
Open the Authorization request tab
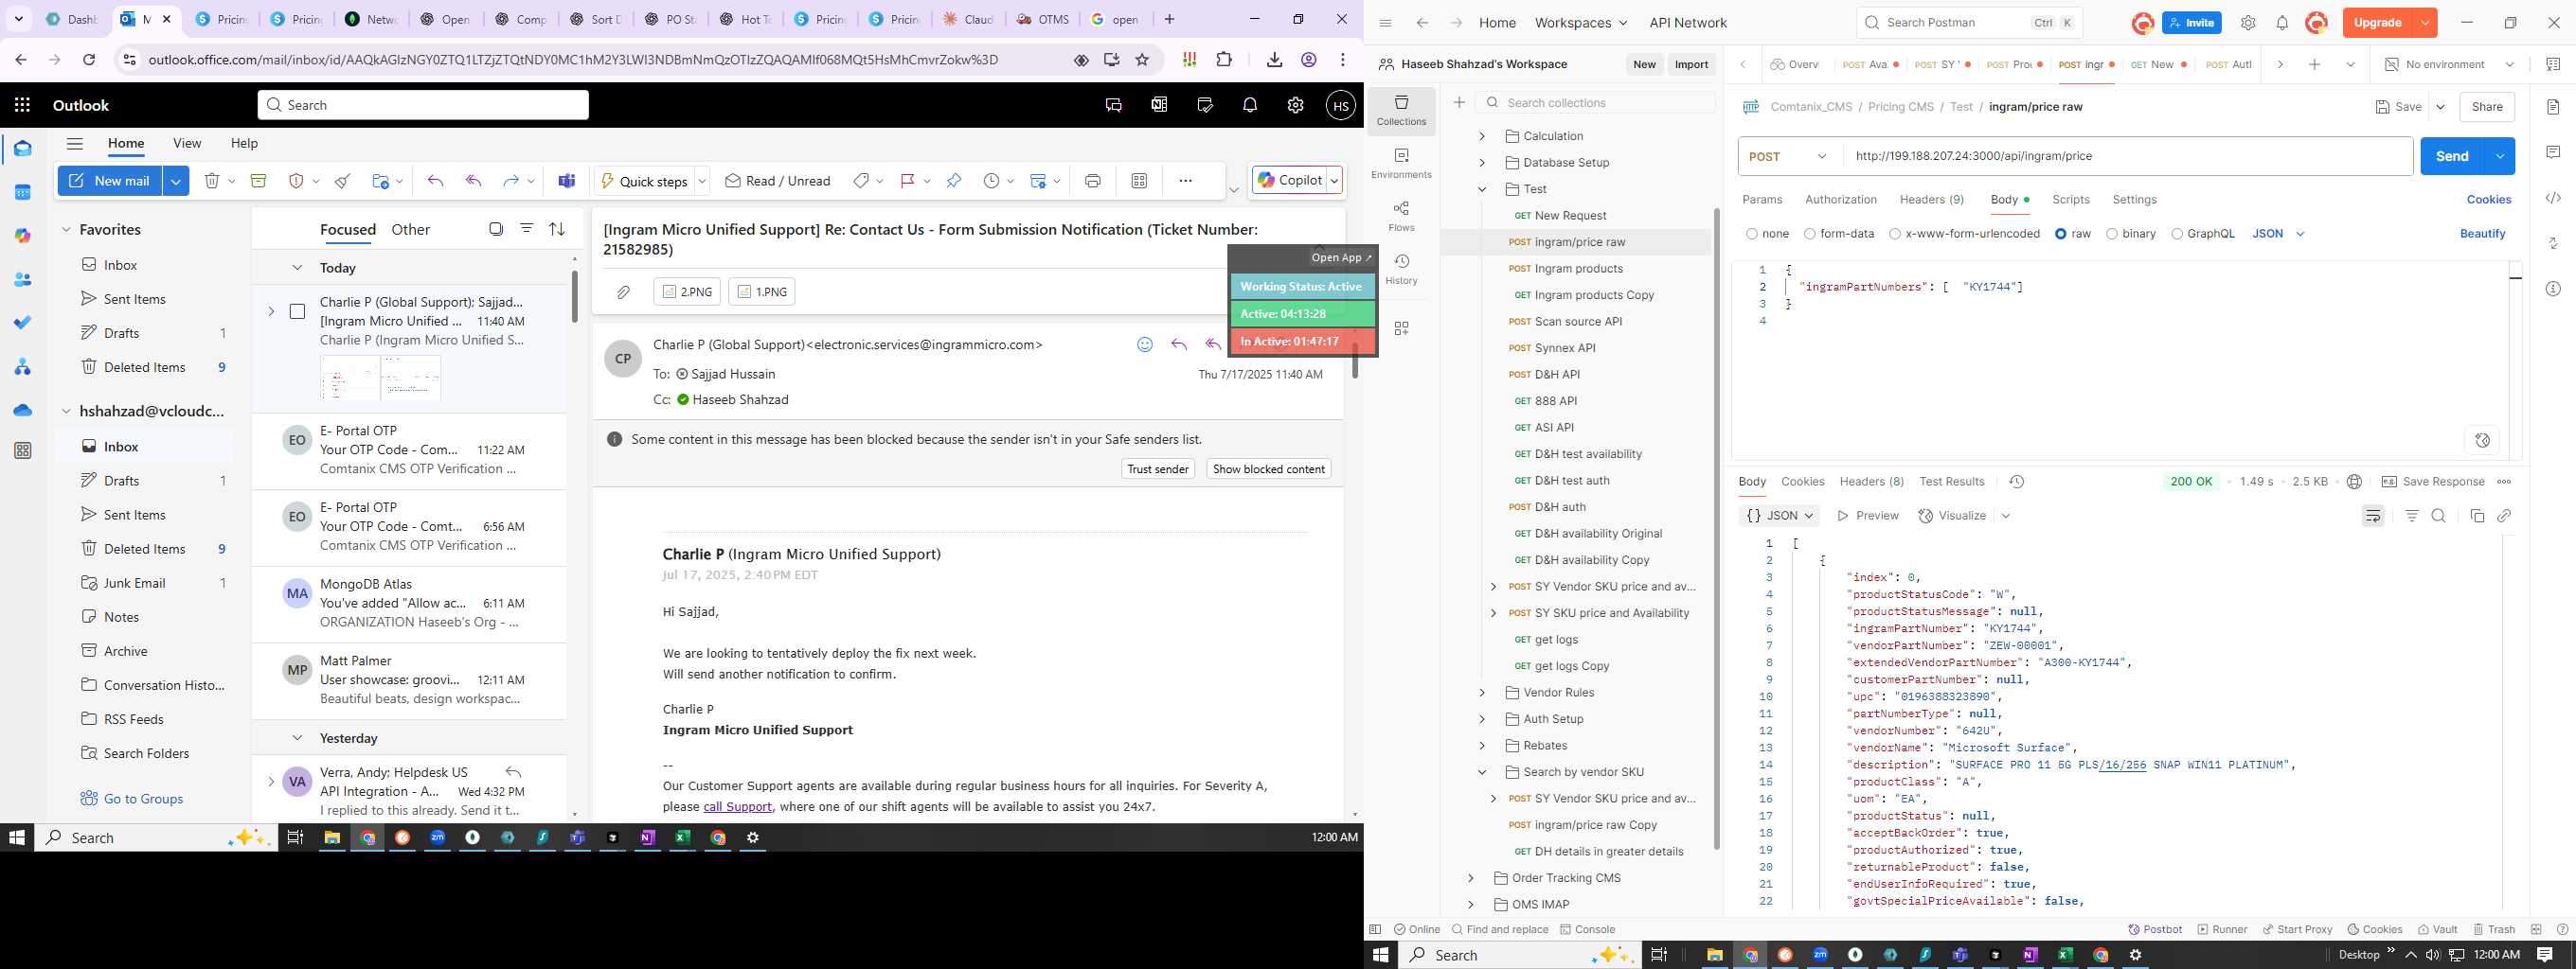(x=1840, y=200)
